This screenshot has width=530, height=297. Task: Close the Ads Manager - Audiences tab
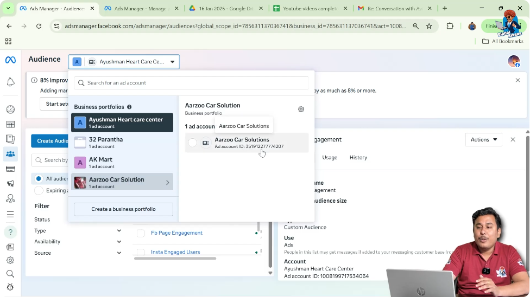pos(92,9)
